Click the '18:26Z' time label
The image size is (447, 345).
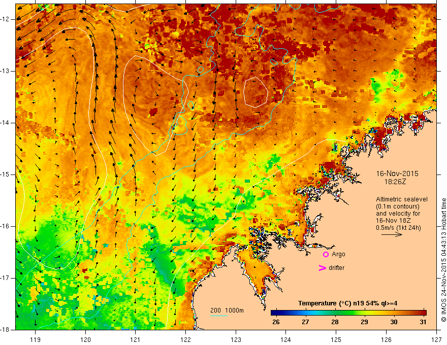pos(395,181)
